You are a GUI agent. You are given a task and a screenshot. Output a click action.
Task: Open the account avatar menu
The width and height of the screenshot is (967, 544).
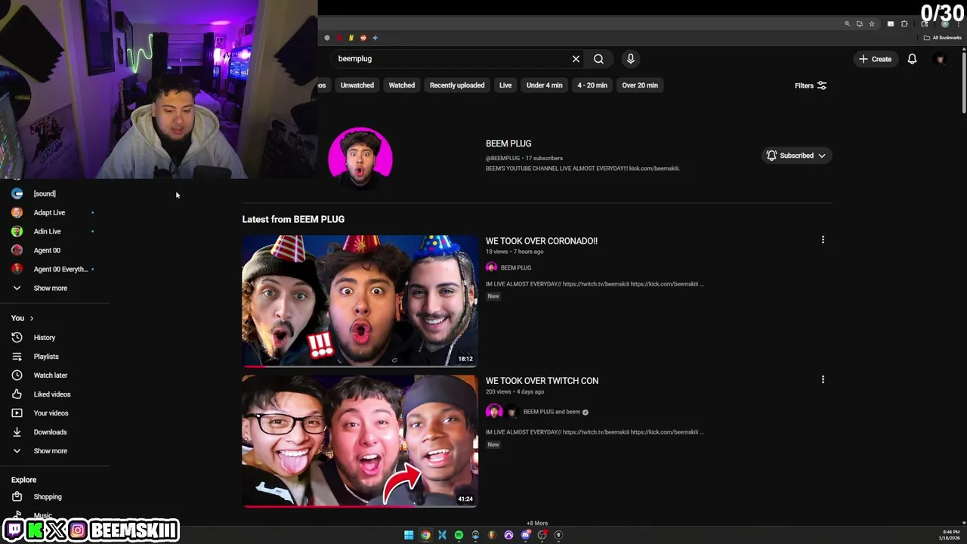click(941, 59)
